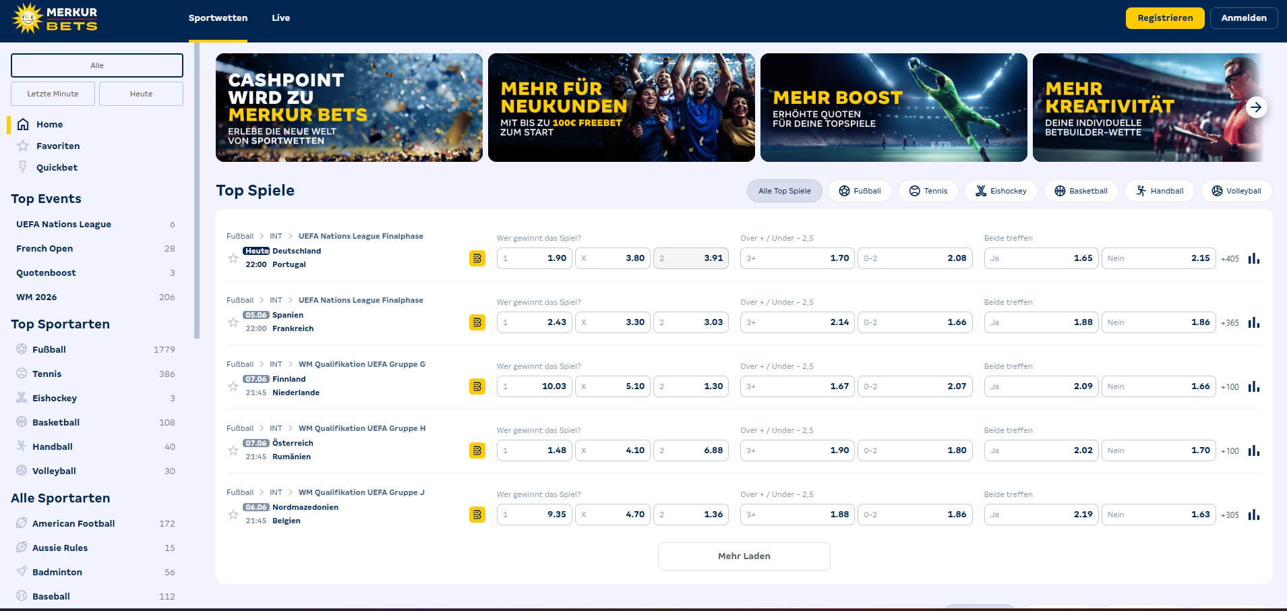Click the Handball icon in Top Sportarten

pos(22,446)
